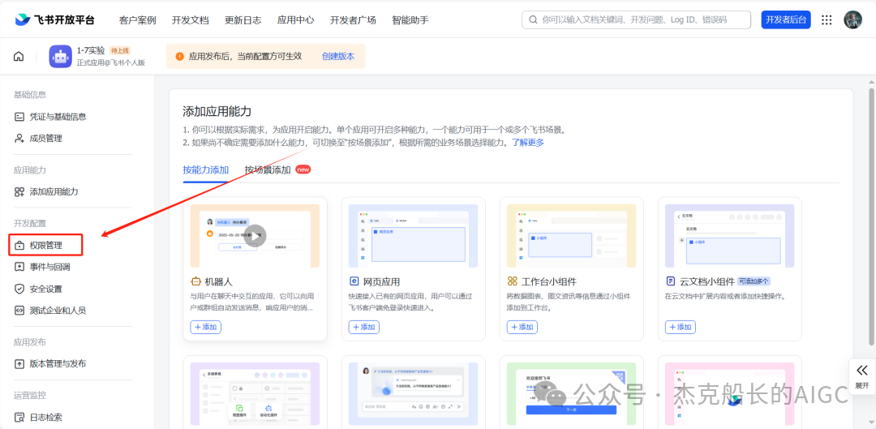Click the 工作台小组件 card icon

(x=513, y=281)
